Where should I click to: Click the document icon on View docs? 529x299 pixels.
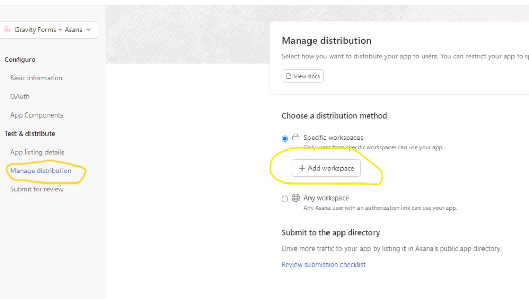[289, 76]
